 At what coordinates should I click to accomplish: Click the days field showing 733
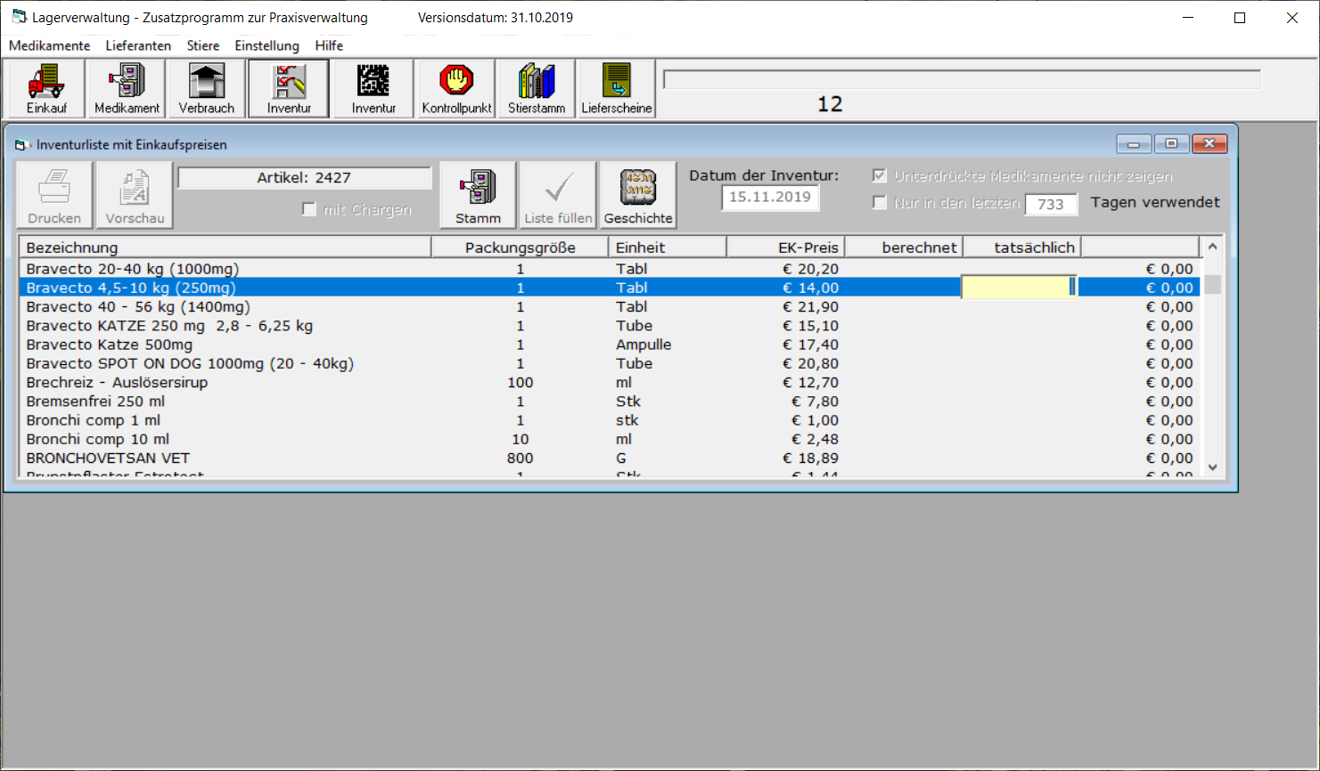1051,204
